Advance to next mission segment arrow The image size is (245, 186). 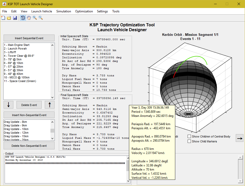240,138
